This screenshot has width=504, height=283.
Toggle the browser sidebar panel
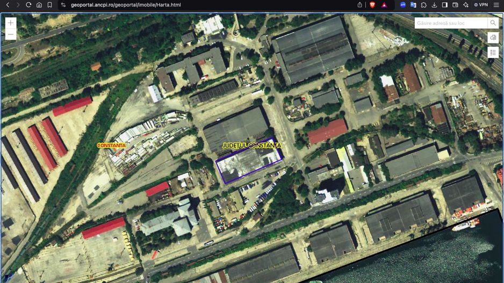coord(444,5)
